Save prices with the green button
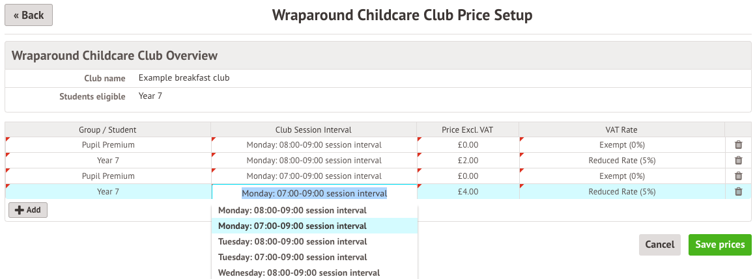The image size is (755, 279). pyautogui.click(x=720, y=245)
